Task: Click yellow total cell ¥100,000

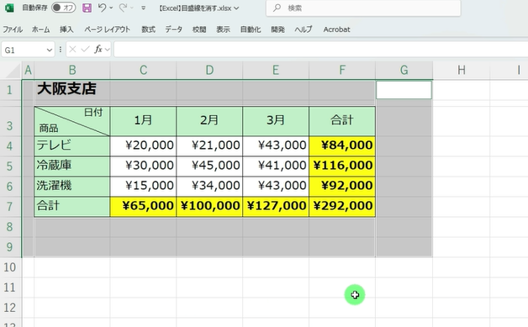Action: (x=209, y=207)
